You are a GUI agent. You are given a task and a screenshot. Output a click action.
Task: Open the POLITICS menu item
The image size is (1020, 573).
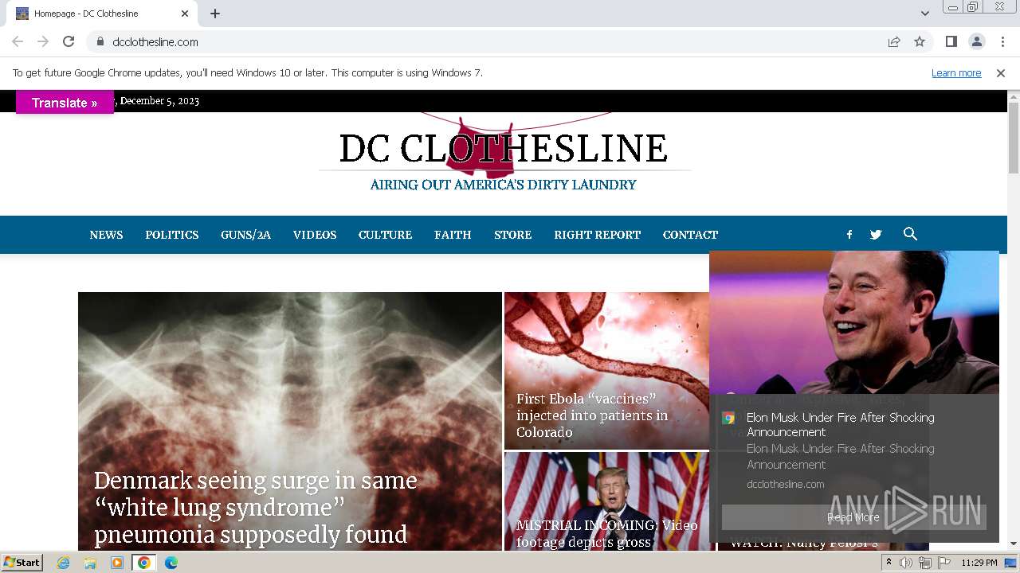click(171, 235)
